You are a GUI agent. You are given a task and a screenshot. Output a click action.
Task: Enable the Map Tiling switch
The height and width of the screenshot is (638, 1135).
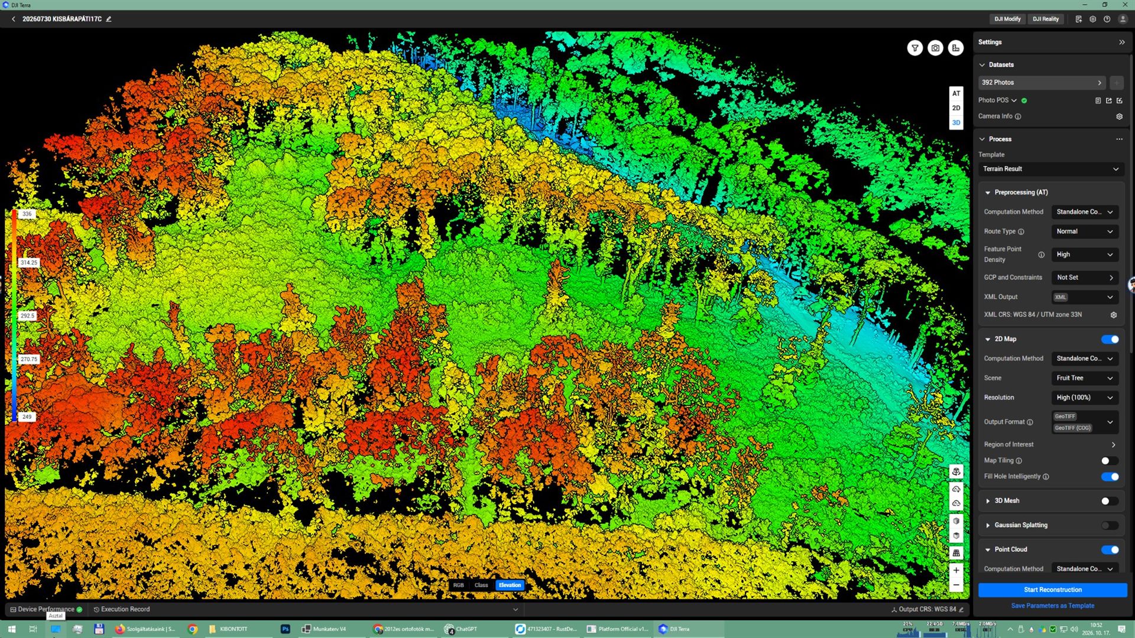(1110, 461)
